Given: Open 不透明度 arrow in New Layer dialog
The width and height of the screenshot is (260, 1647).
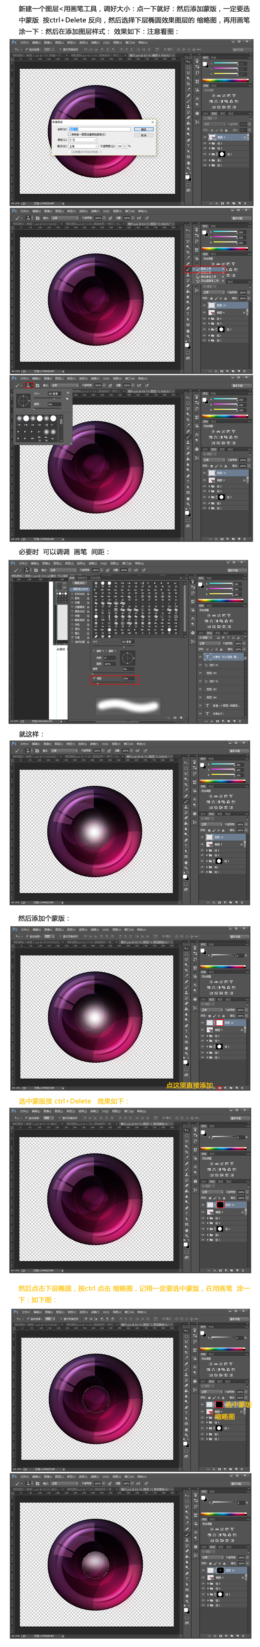Looking at the screenshot, I should pos(125,146).
